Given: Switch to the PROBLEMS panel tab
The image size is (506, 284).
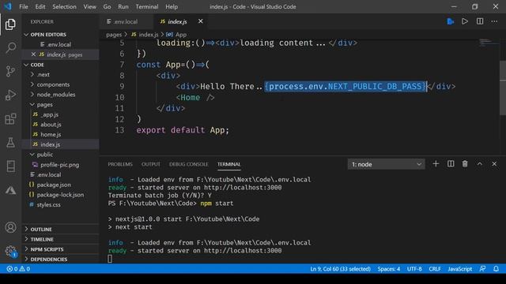Looking at the screenshot, I should 120,164.
